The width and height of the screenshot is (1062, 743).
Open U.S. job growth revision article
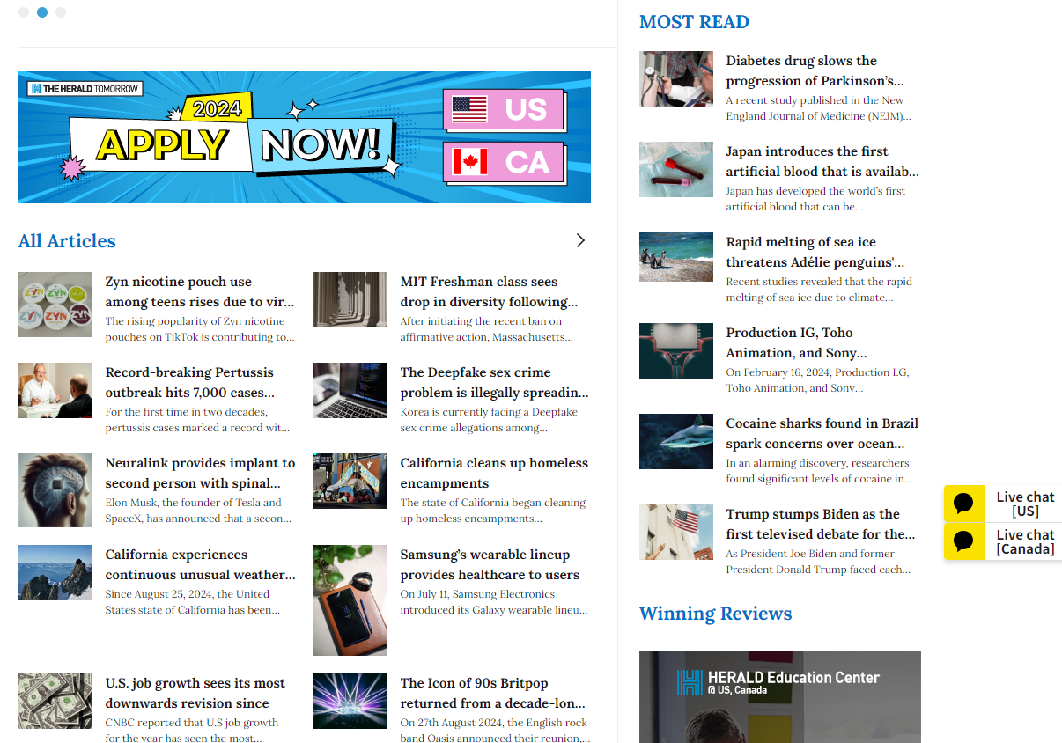pyautogui.click(x=195, y=693)
